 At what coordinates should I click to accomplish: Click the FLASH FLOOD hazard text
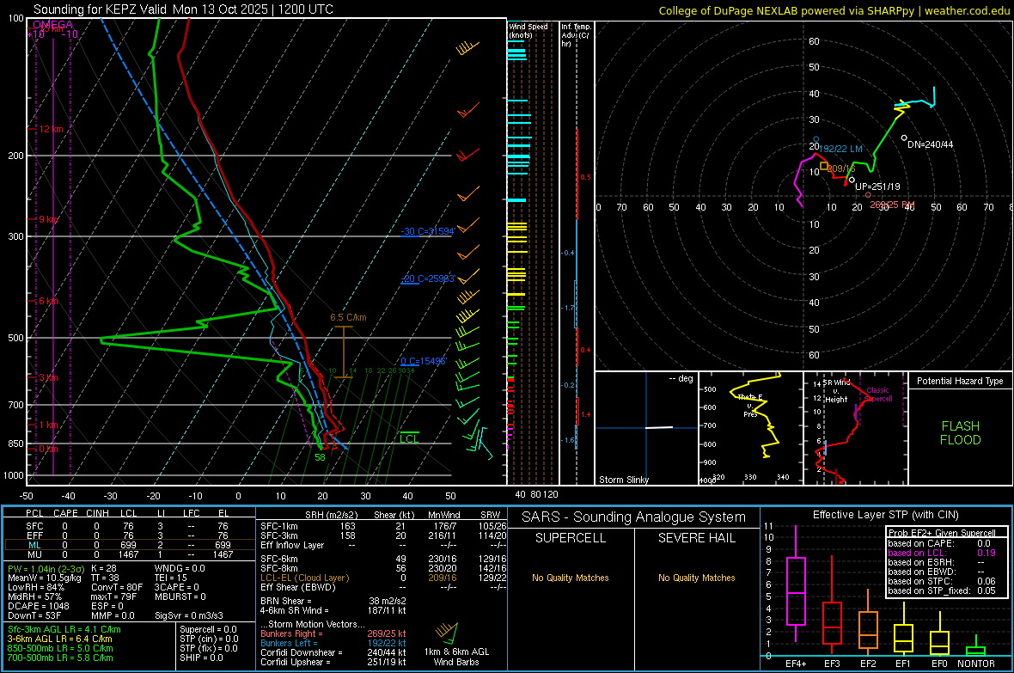pos(961,433)
